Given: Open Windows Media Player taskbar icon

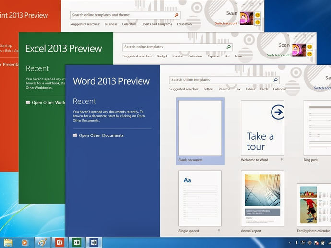Looking at the screenshot, I should pyautogui.click(x=24, y=243).
